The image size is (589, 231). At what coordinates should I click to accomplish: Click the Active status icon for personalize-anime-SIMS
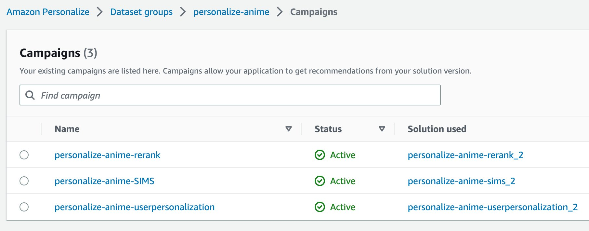[320, 181]
